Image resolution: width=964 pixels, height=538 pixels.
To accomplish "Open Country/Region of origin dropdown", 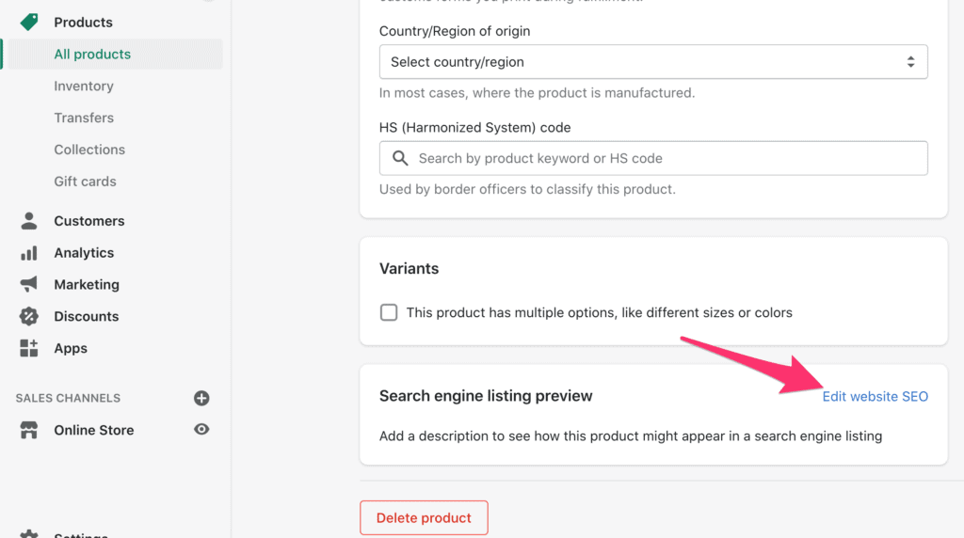I will click(x=653, y=61).
